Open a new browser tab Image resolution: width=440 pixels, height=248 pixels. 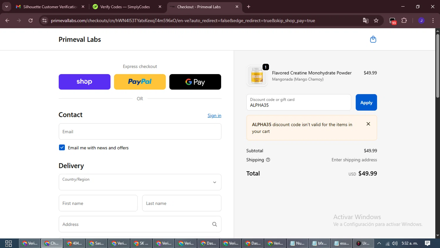click(x=248, y=7)
